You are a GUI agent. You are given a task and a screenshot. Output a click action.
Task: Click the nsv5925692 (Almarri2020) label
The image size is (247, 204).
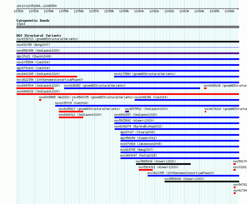(134, 120)
